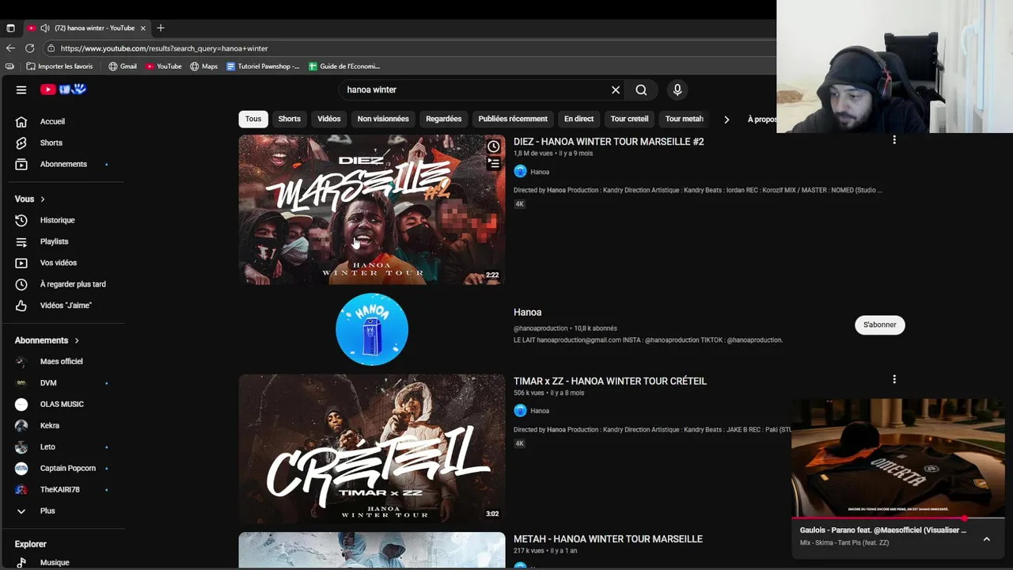This screenshot has height=570, width=1013.
Task: Open the Maps bookmark
Action: [x=203, y=66]
